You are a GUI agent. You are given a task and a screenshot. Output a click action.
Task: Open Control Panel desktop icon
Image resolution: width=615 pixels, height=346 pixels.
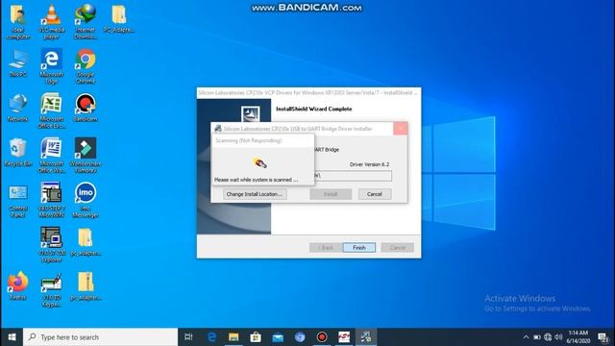point(17,201)
